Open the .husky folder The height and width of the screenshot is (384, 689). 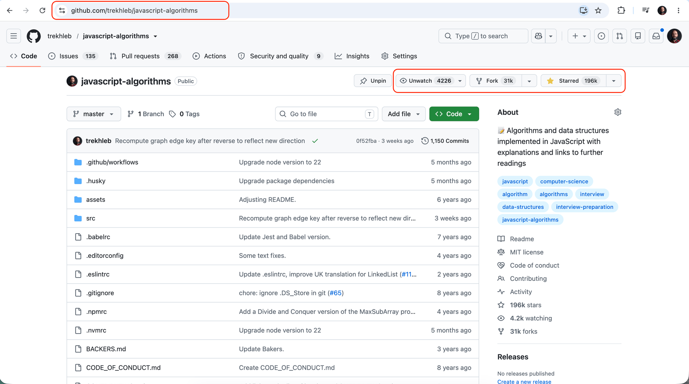click(96, 181)
